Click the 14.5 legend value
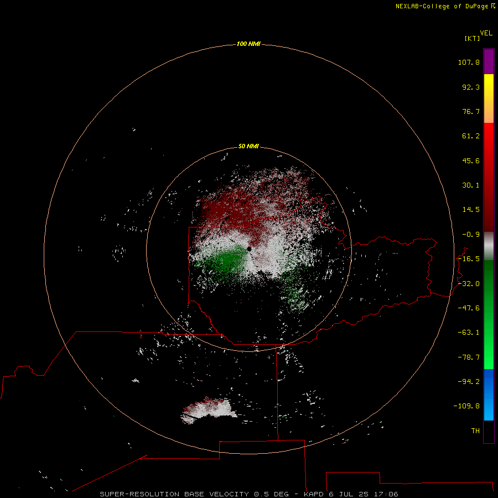Viewport: 498px width, 498px height. pyautogui.click(x=471, y=210)
